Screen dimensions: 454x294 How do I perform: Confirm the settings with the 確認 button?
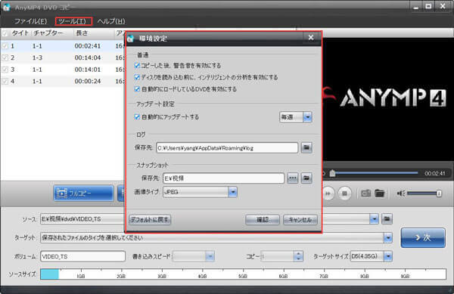click(x=263, y=220)
